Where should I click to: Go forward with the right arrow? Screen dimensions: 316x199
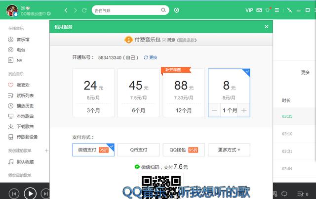click(x=76, y=10)
